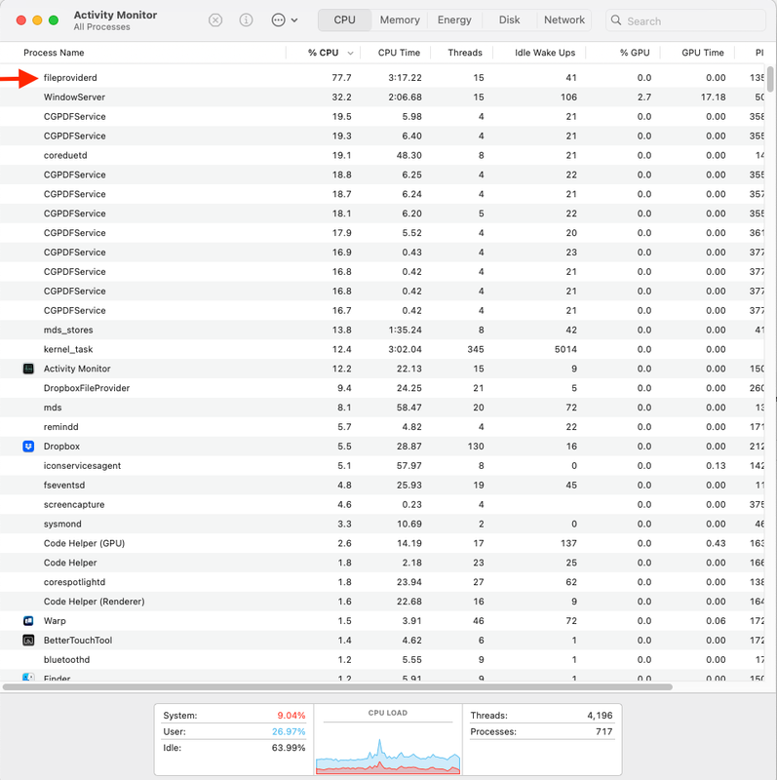Open the process info inspector icon
The height and width of the screenshot is (780, 777).
tap(247, 20)
